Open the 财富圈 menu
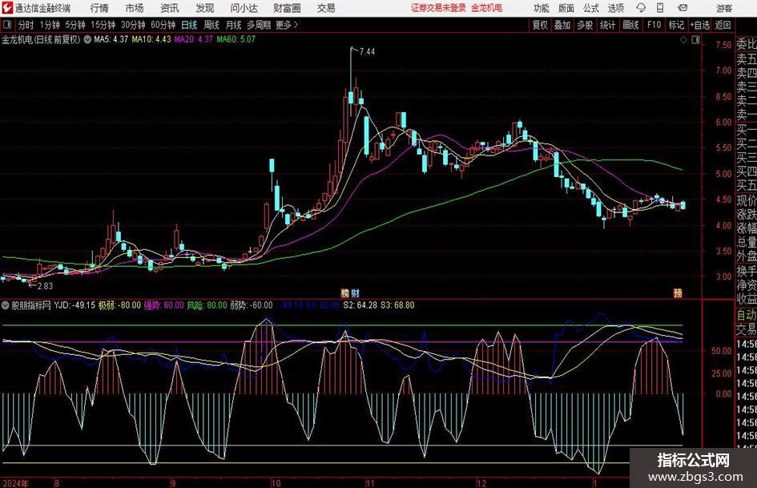 point(287,8)
